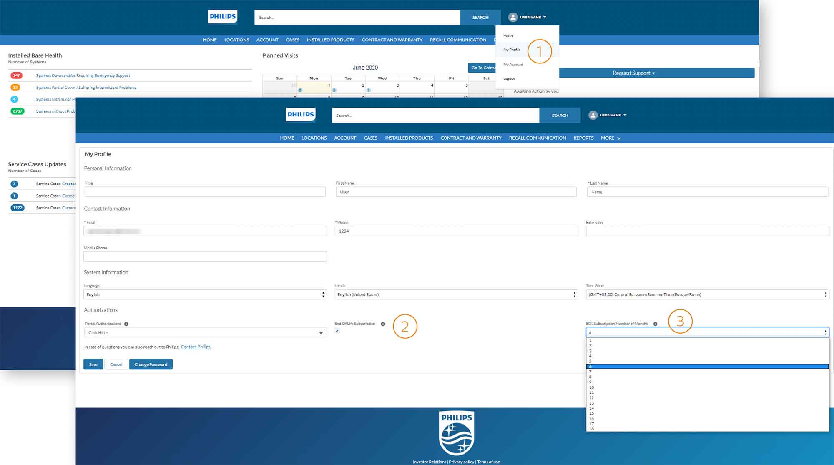The height and width of the screenshot is (465, 834).
Task: Follow the Contact Philips link
Action: coord(196,347)
